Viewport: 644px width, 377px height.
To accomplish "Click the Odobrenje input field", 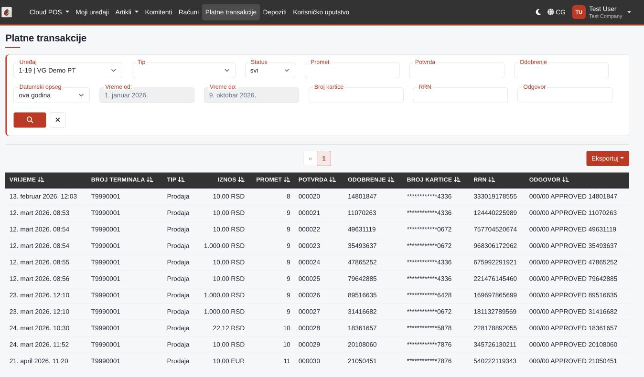I will [561, 70].
